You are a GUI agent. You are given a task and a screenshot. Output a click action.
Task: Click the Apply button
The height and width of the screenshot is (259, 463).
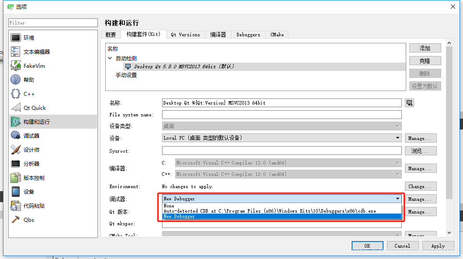click(x=438, y=246)
